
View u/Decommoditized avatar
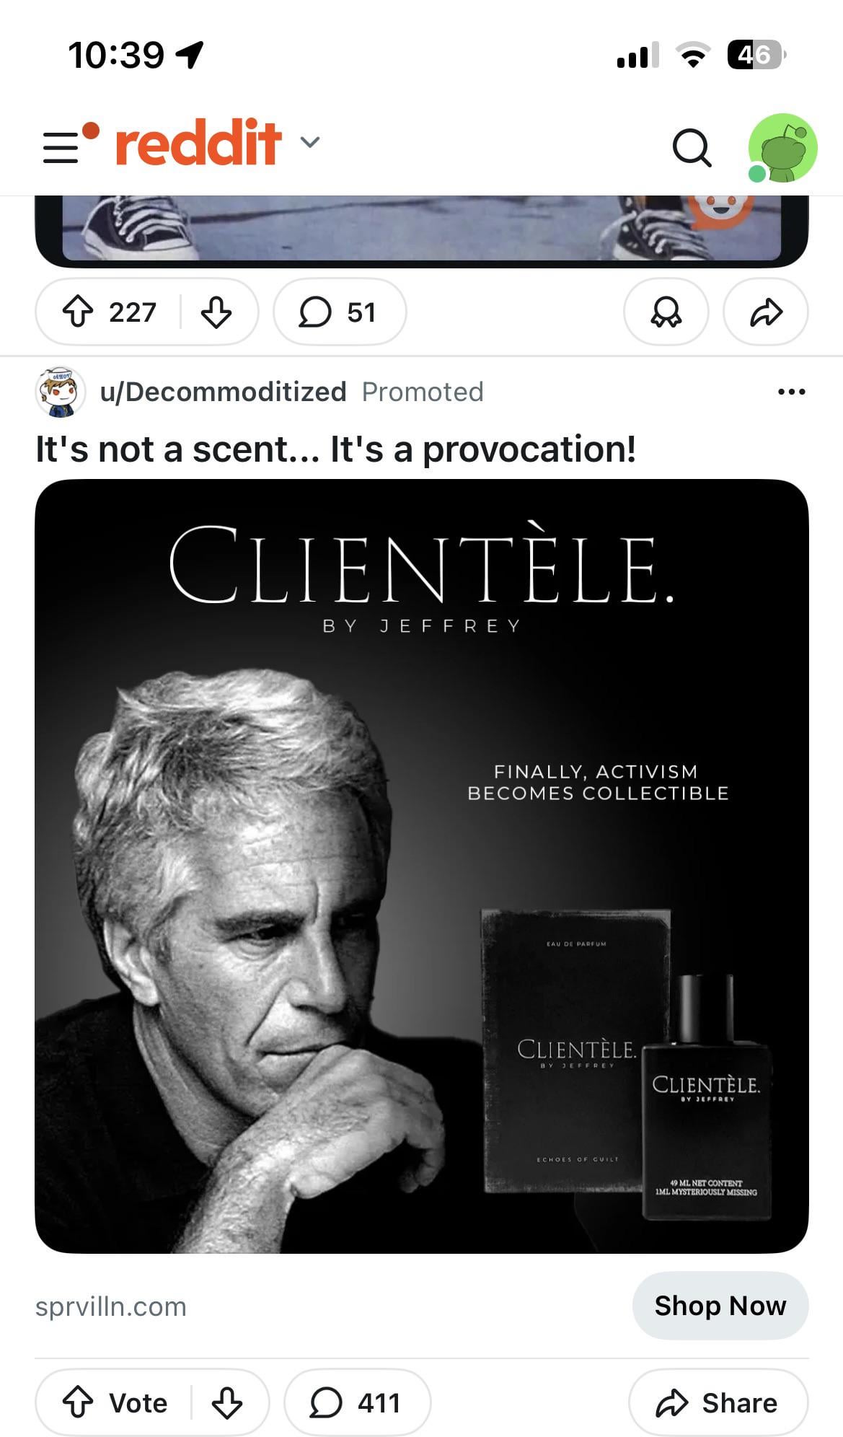(61, 392)
